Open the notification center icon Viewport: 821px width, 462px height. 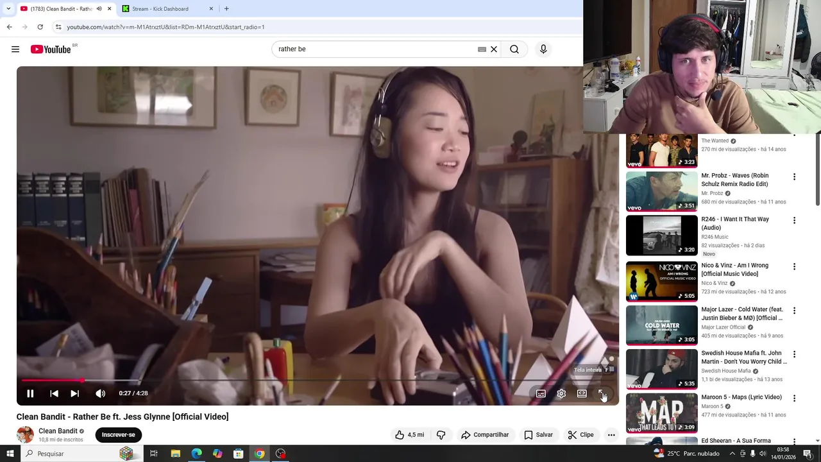[x=808, y=454]
